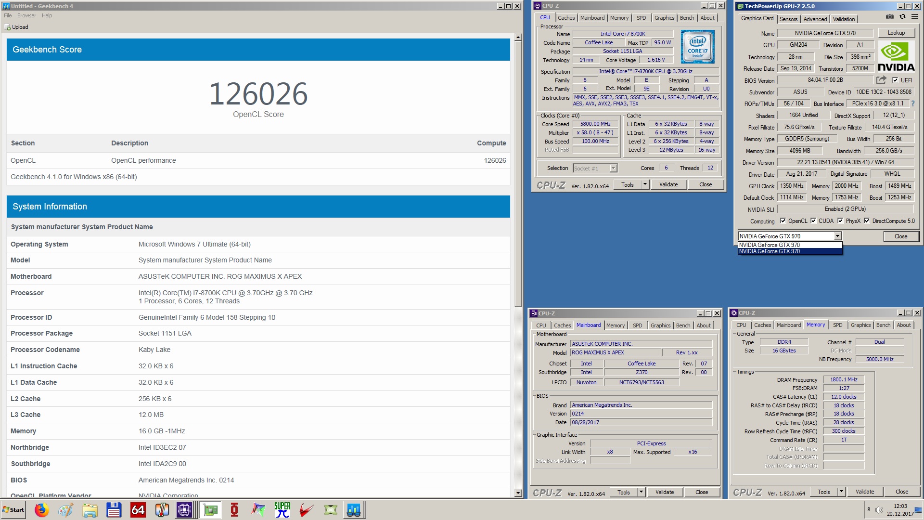This screenshot has width=924, height=520.
Task: Switch to Sensors tab in GPU-Z
Action: point(788,19)
